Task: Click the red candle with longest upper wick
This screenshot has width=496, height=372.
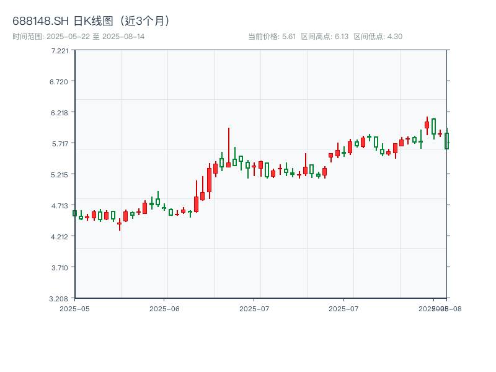Action: 228,164
